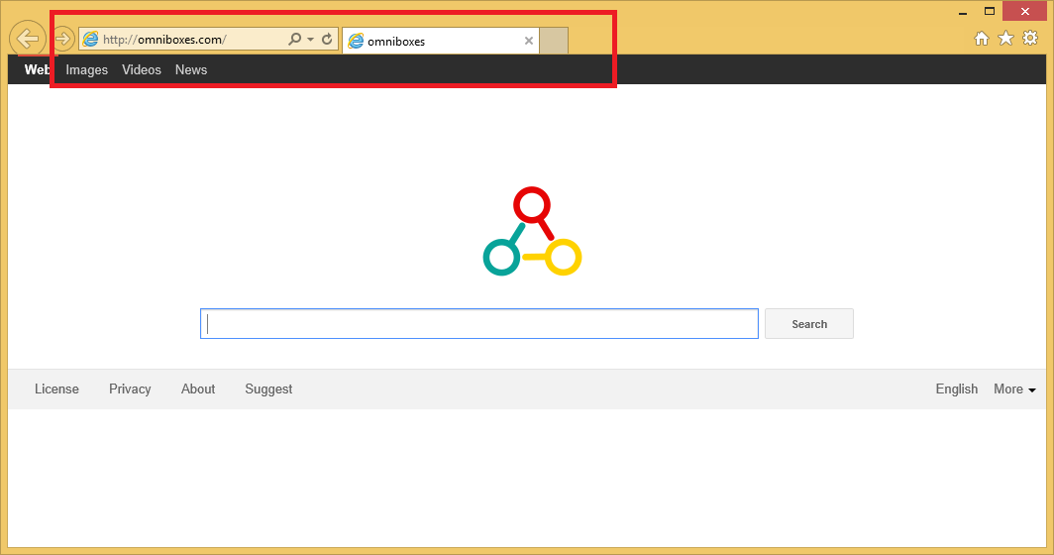Click the browser Back arrow button

tap(28, 39)
